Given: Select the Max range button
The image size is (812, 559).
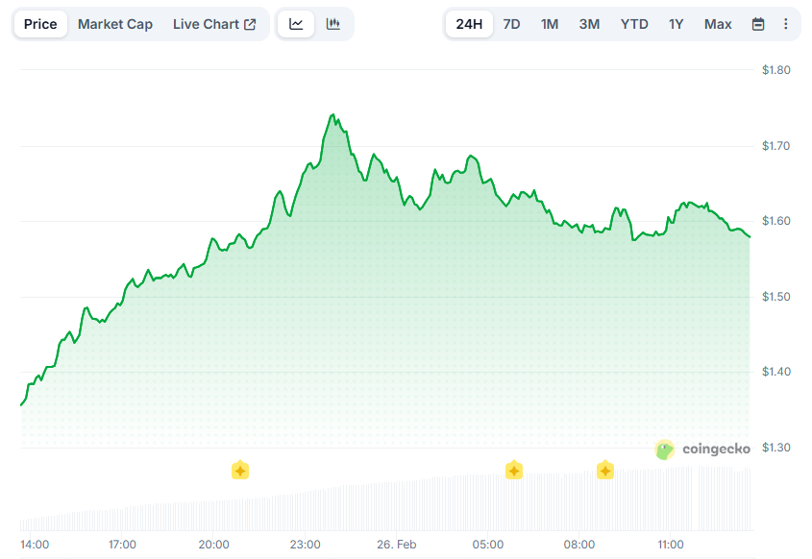Looking at the screenshot, I should tap(717, 23).
